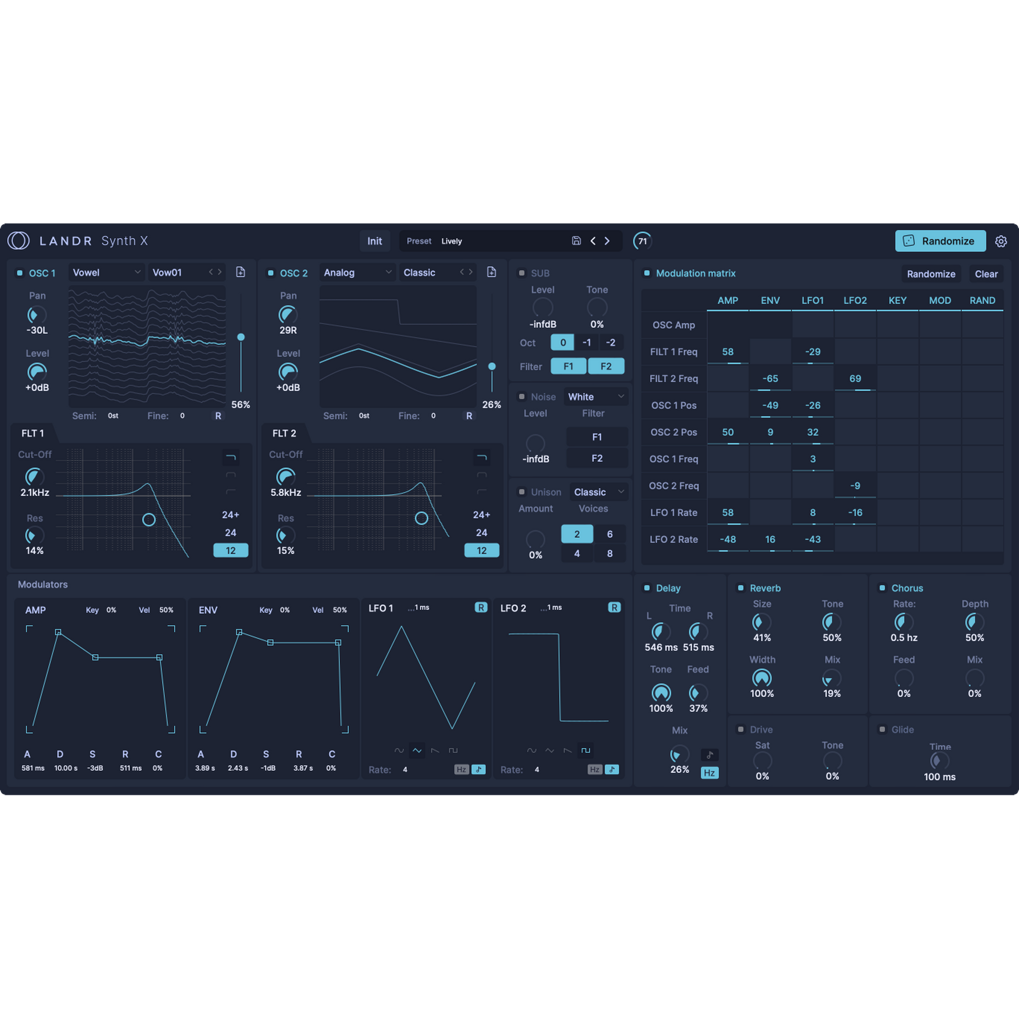Toggle the Noise generator on
Viewport: 1019px width, 1019px height.
522,396
